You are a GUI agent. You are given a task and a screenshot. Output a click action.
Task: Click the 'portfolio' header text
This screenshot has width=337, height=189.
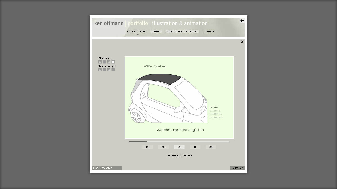coord(138,23)
